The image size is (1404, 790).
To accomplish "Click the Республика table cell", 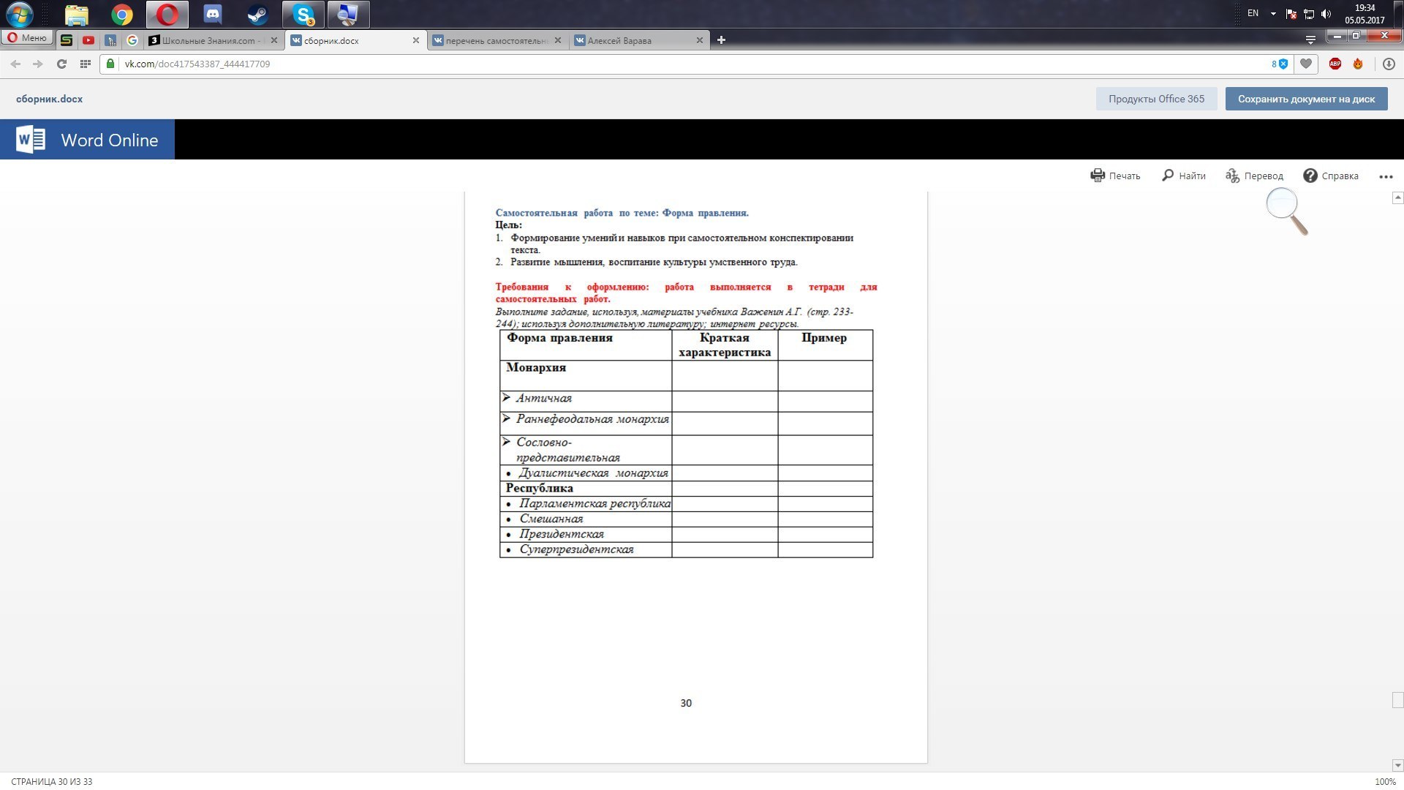I will coord(586,489).
